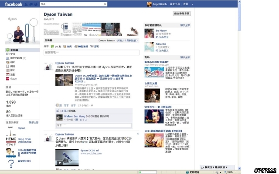
Task: Open Alna Bai's profile link
Action: click(x=161, y=44)
